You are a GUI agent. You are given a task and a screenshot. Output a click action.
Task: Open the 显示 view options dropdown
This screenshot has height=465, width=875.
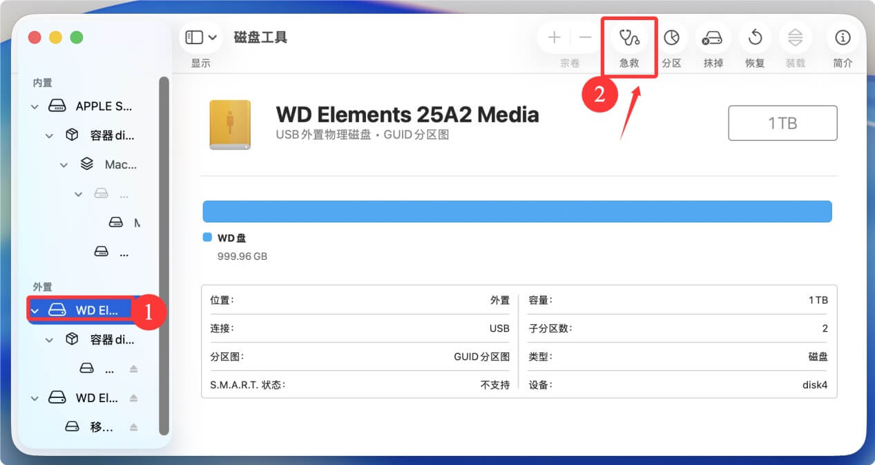click(x=211, y=37)
